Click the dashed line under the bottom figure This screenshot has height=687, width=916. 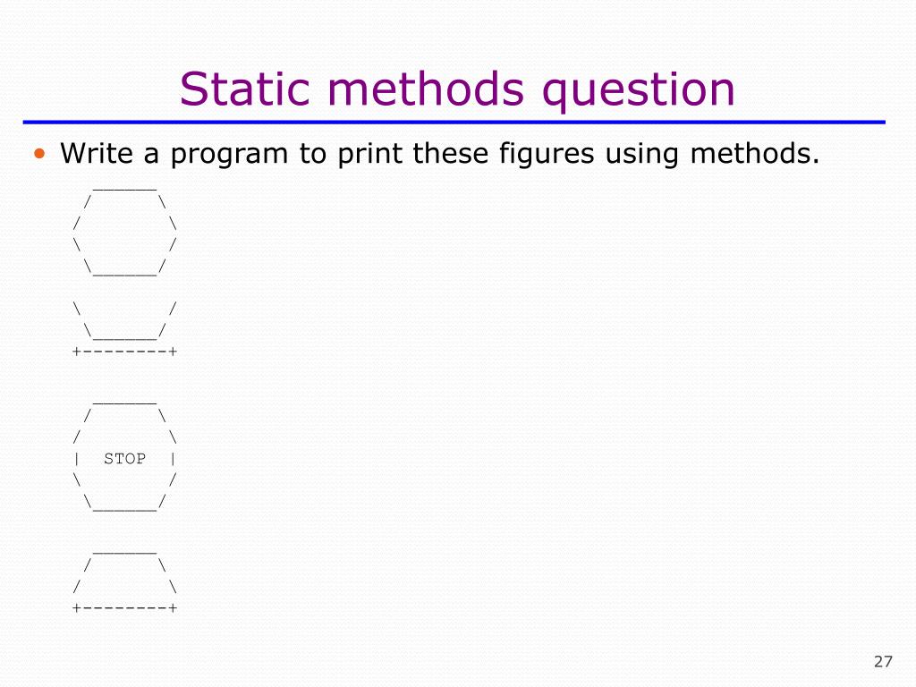pos(124,607)
